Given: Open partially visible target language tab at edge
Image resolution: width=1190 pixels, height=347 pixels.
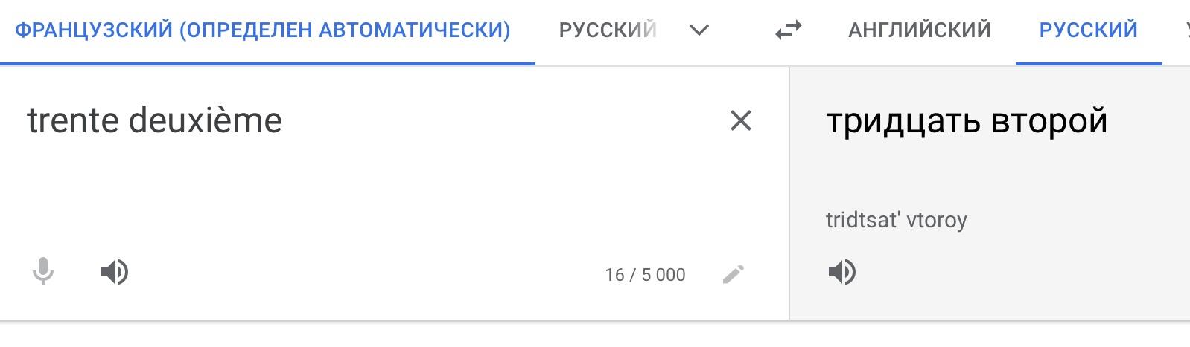Looking at the screenshot, I should [1185, 30].
